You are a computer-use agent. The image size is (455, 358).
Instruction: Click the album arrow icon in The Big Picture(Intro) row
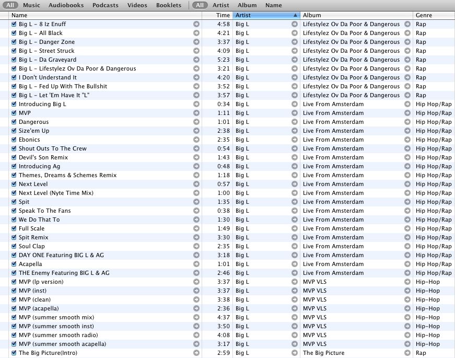(407, 353)
